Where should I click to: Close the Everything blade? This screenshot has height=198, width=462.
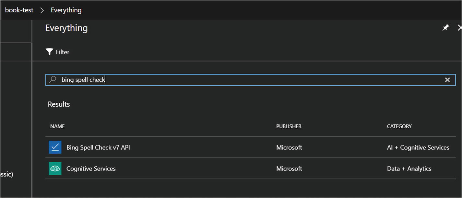point(459,28)
